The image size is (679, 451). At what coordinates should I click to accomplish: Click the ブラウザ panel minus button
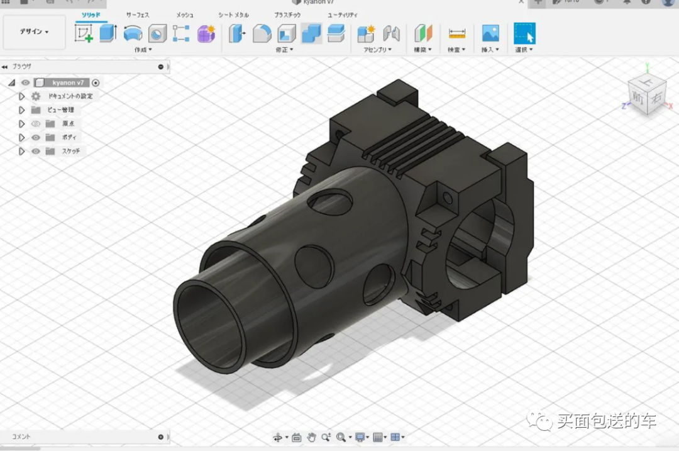(x=161, y=67)
